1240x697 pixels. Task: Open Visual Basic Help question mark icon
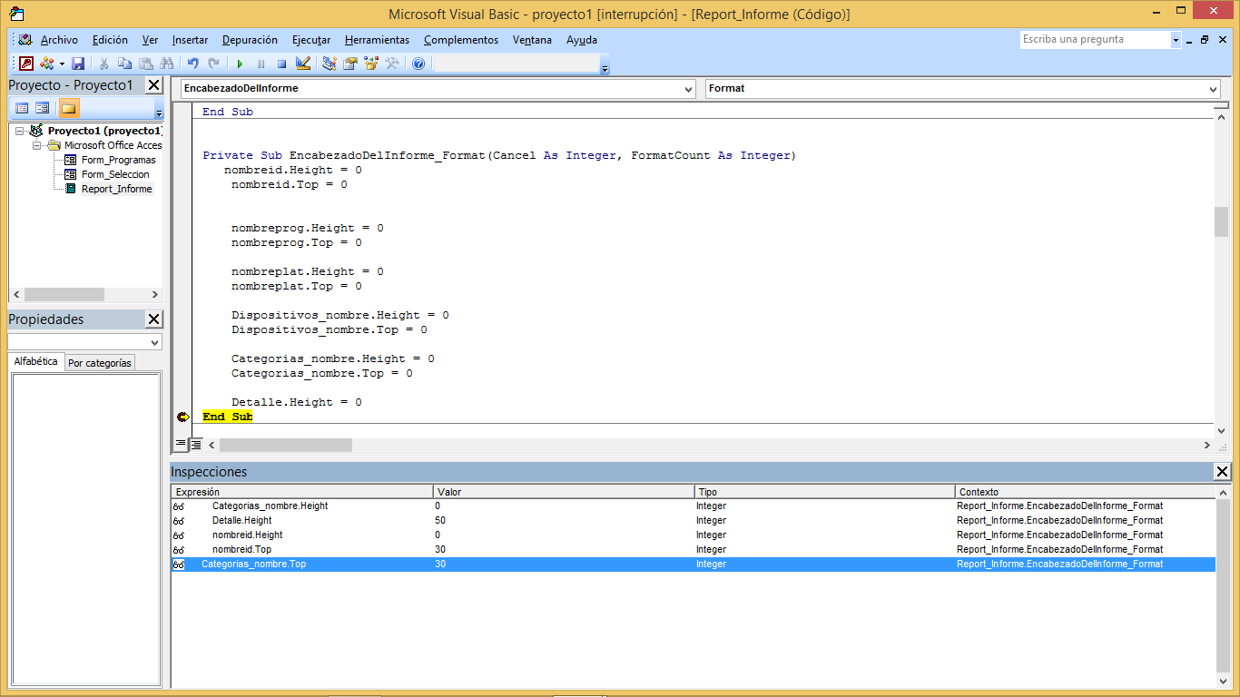[418, 64]
